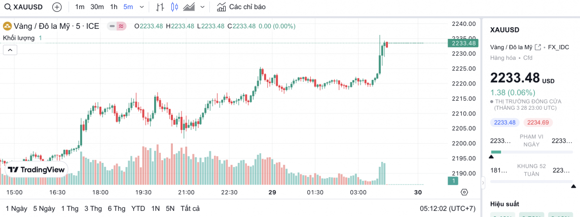
Task: Expand the chart styles dropdown arrow
Action: 202,7
